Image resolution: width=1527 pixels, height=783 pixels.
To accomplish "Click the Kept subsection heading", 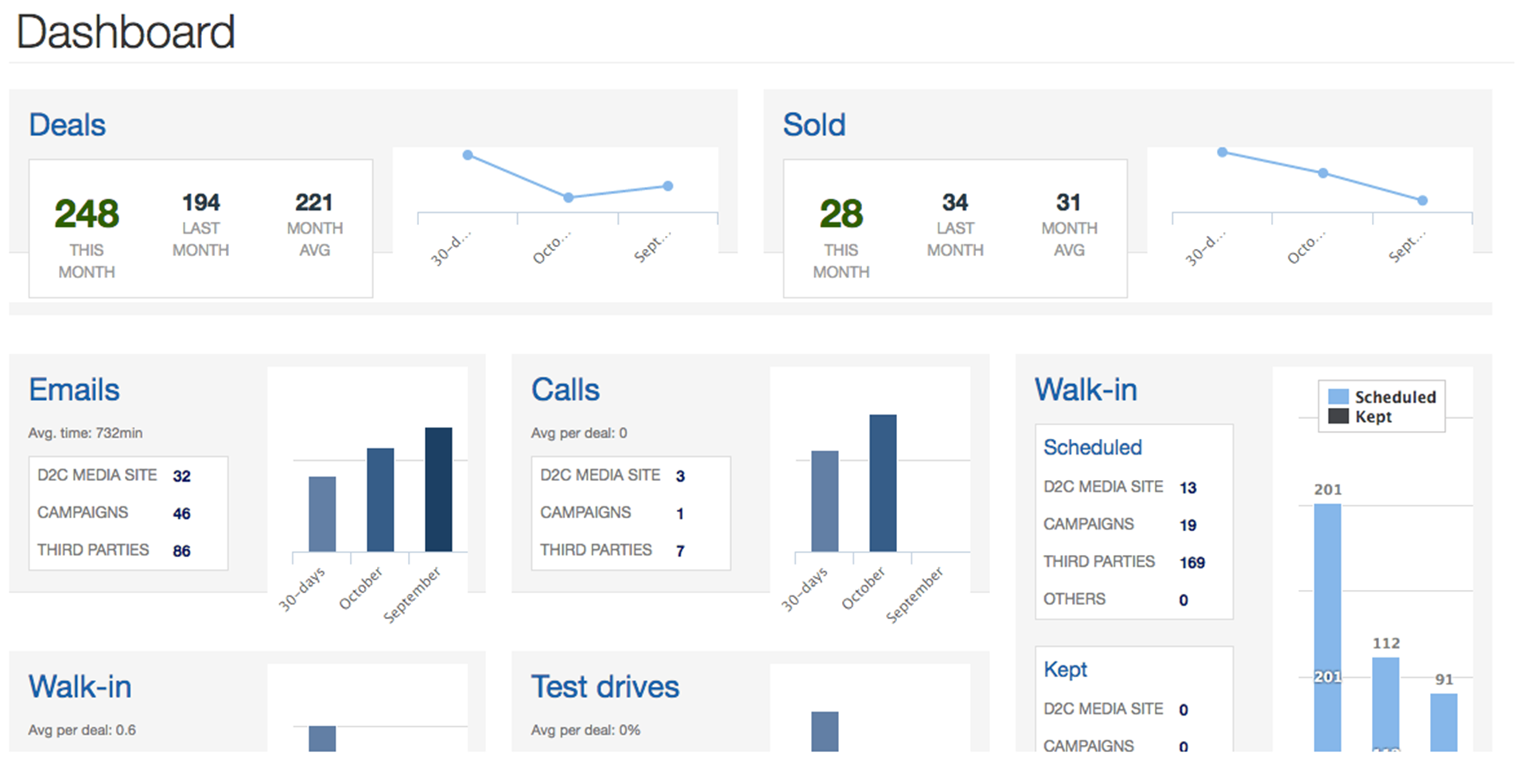I will pyautogui.click(x=1065, y=669).
